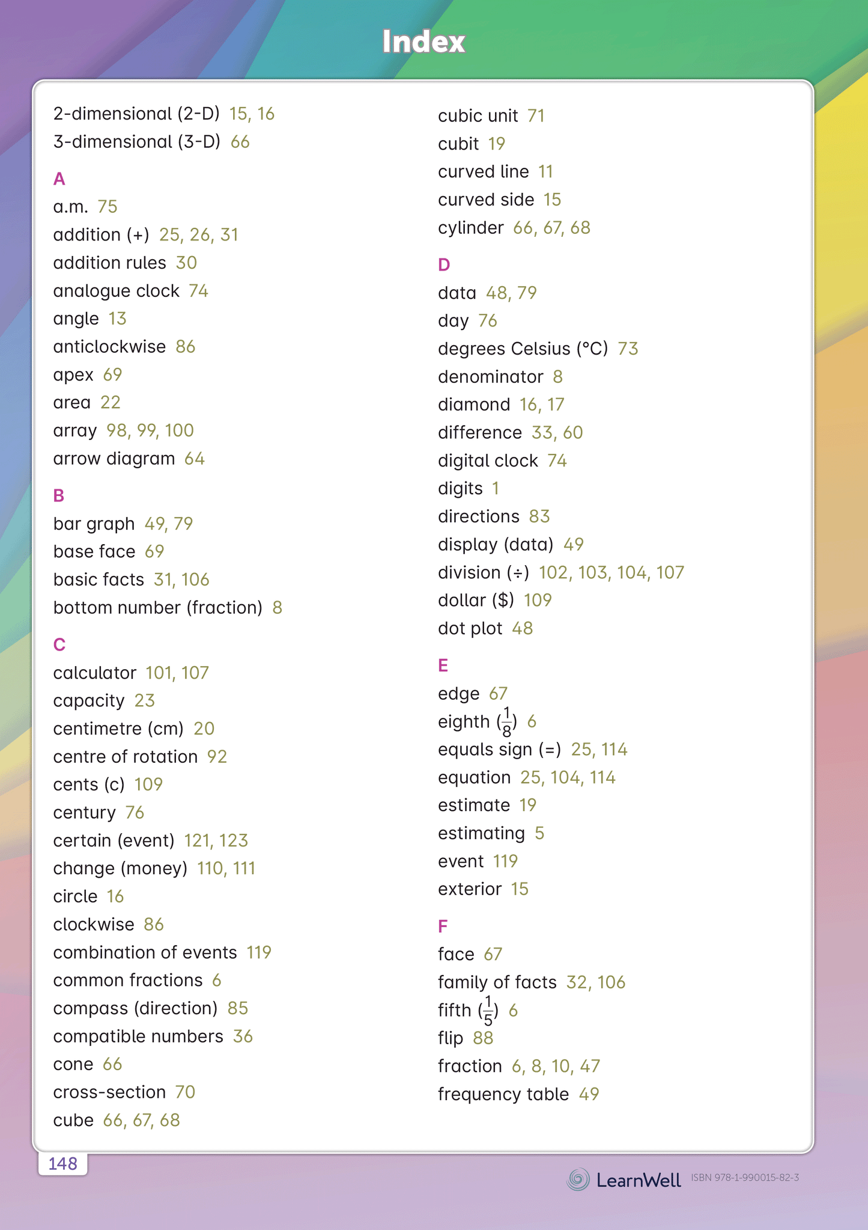Click page numbers '98, 99, 100' for array
Image resolution: width=868 pixels, height=1230 pixels.
(150, 430)
